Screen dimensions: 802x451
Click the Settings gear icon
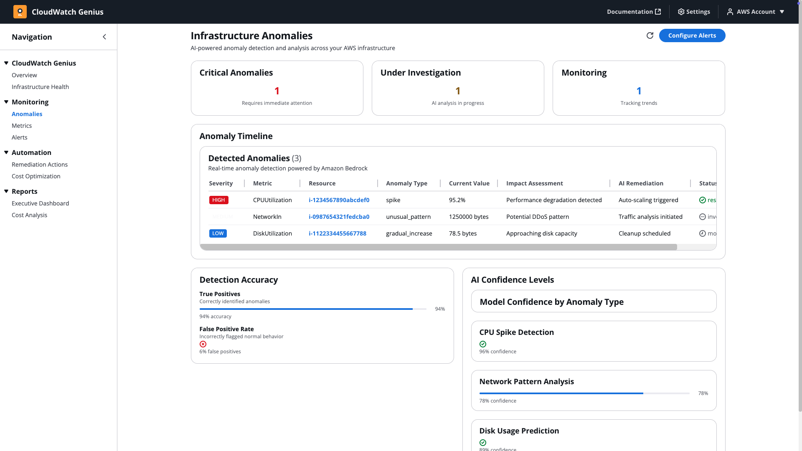[x=681, y=12]
